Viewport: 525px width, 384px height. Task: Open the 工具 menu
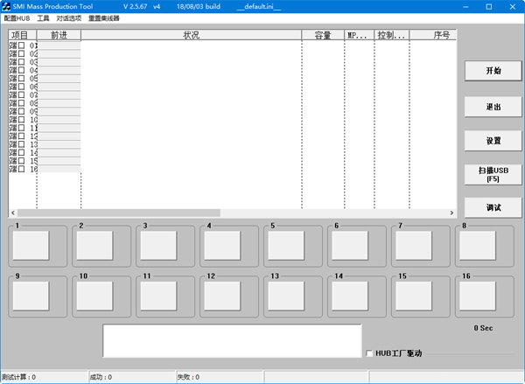click(43, 18)
